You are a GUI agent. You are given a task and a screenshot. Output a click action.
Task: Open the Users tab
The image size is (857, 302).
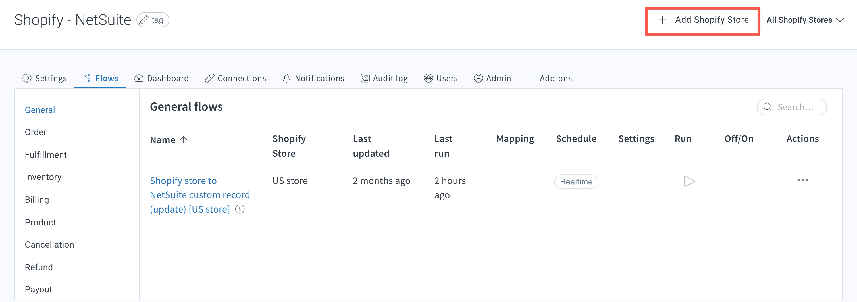tap(441, 78)
